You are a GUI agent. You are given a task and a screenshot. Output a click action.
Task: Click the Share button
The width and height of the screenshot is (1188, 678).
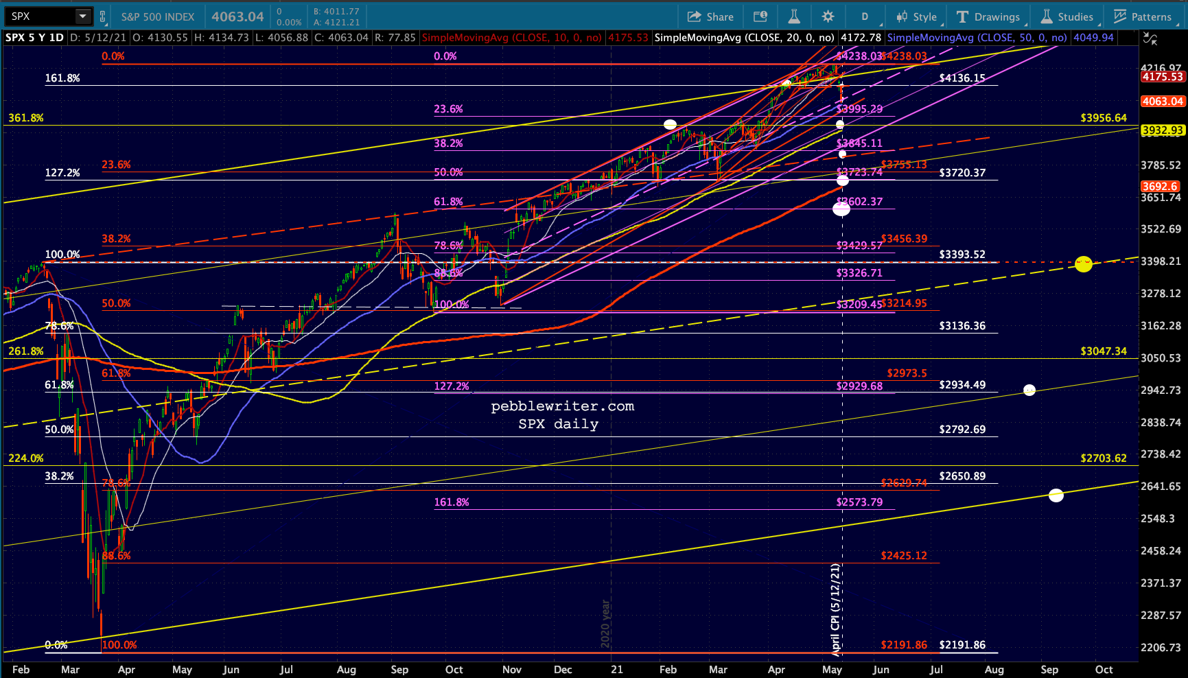710,16
